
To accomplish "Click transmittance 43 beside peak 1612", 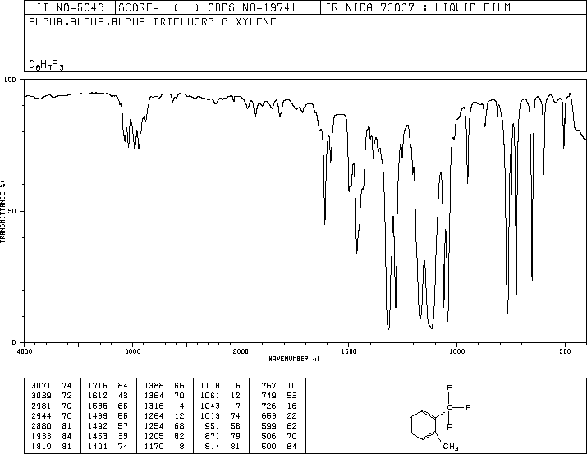I will (123, 395).
